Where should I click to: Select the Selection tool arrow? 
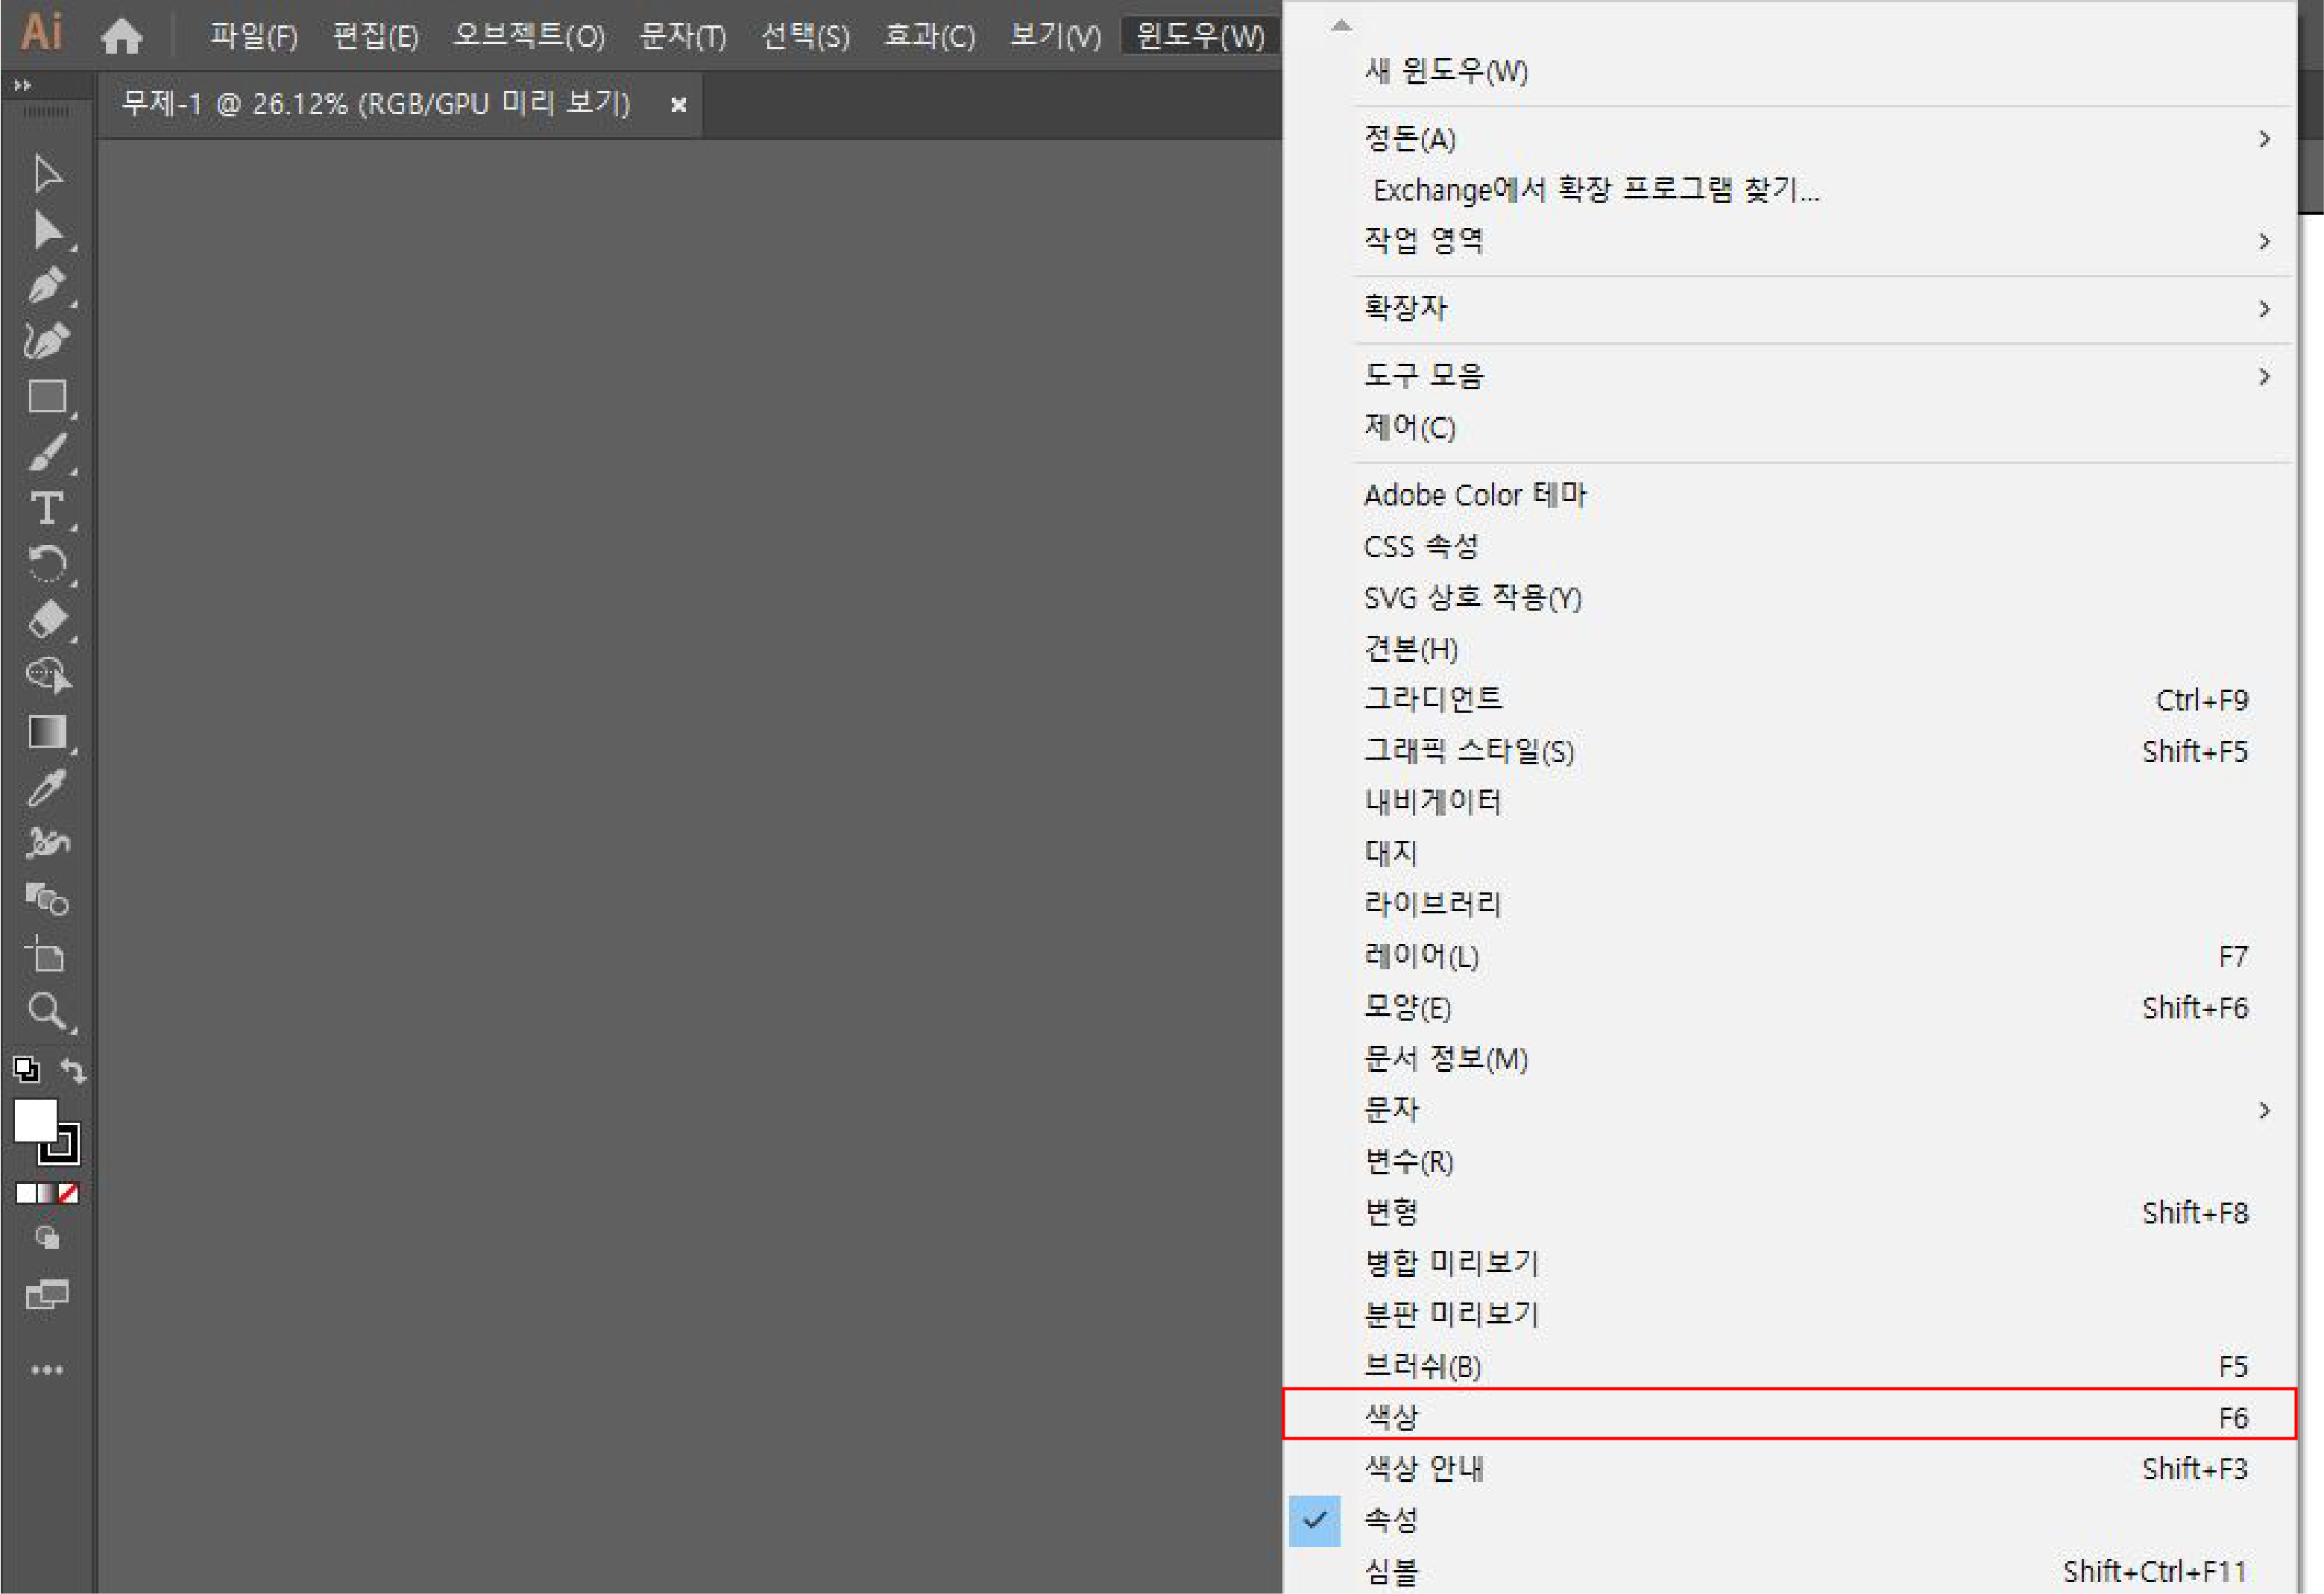pos(47,174)
